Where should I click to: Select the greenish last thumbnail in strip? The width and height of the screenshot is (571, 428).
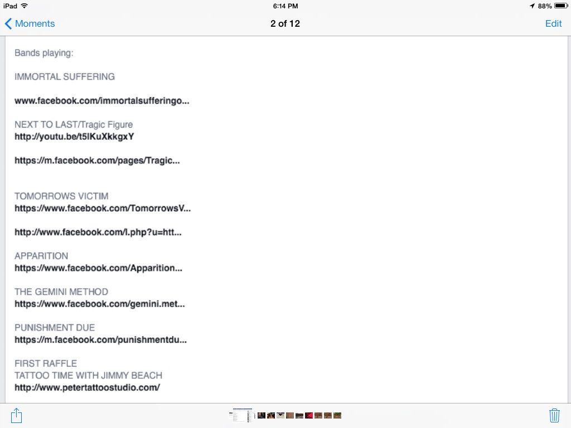pos(337,415)
